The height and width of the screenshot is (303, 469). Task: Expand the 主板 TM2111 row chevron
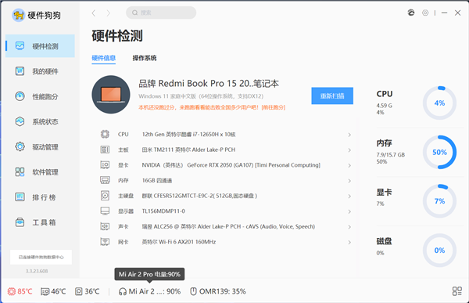coord(349,150)
